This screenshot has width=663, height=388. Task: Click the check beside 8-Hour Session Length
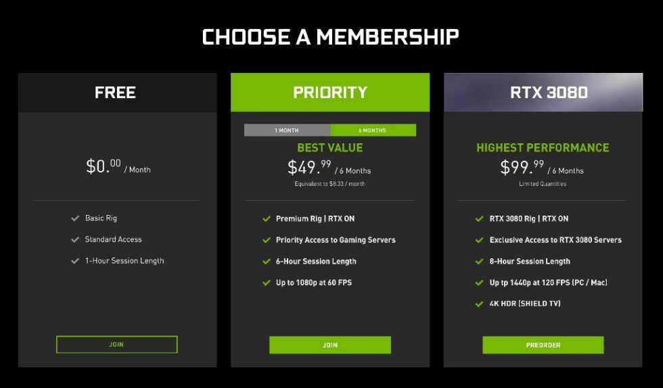click(480, 262)
